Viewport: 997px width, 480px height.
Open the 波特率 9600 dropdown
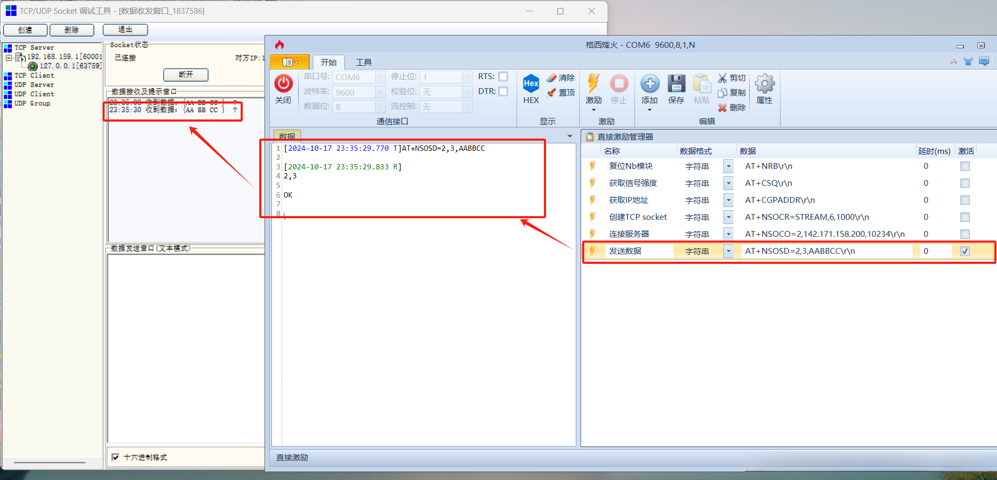click(x=380, y=92)
